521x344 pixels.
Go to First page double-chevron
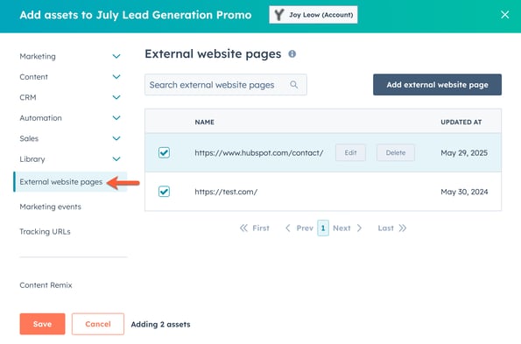[243, 228]
